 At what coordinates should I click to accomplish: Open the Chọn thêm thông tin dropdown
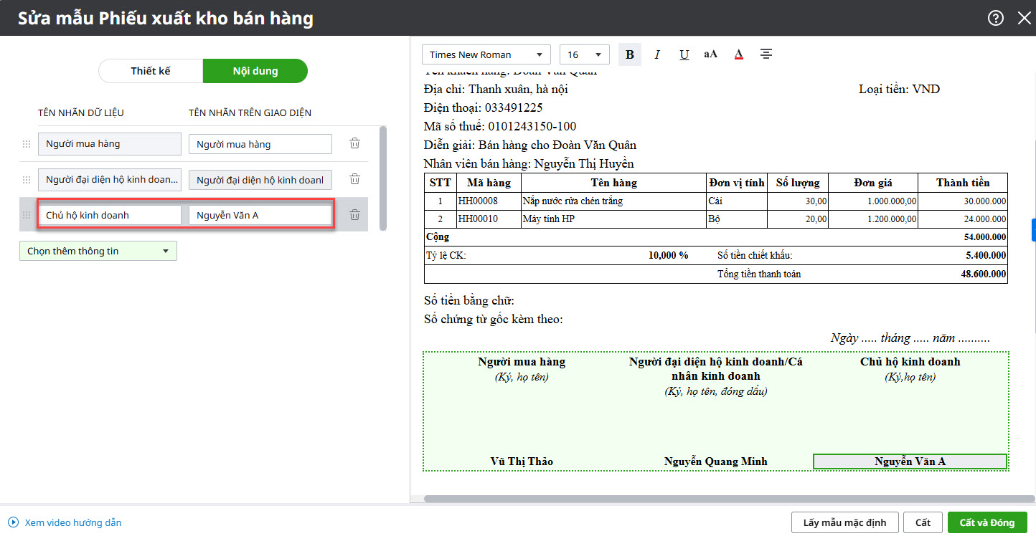click(x=98, y=251)
